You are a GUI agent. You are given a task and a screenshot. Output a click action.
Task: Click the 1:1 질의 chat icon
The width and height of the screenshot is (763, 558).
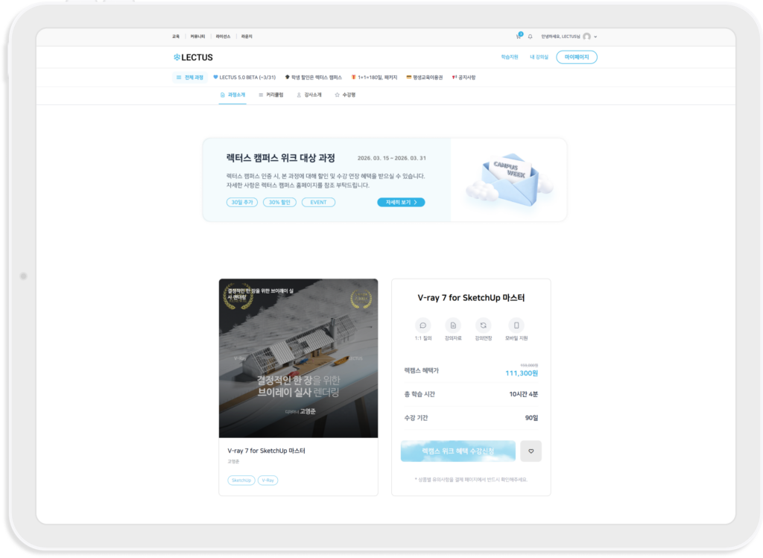(x=423, y=326)
